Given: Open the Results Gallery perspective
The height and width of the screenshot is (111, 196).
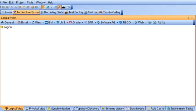Looking at the screenshot, I should [110, 12].
